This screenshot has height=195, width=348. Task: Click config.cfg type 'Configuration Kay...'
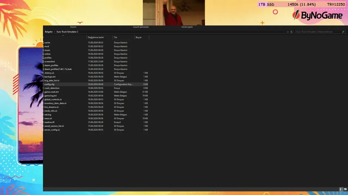pyautogui.click(x=123, y=84)
